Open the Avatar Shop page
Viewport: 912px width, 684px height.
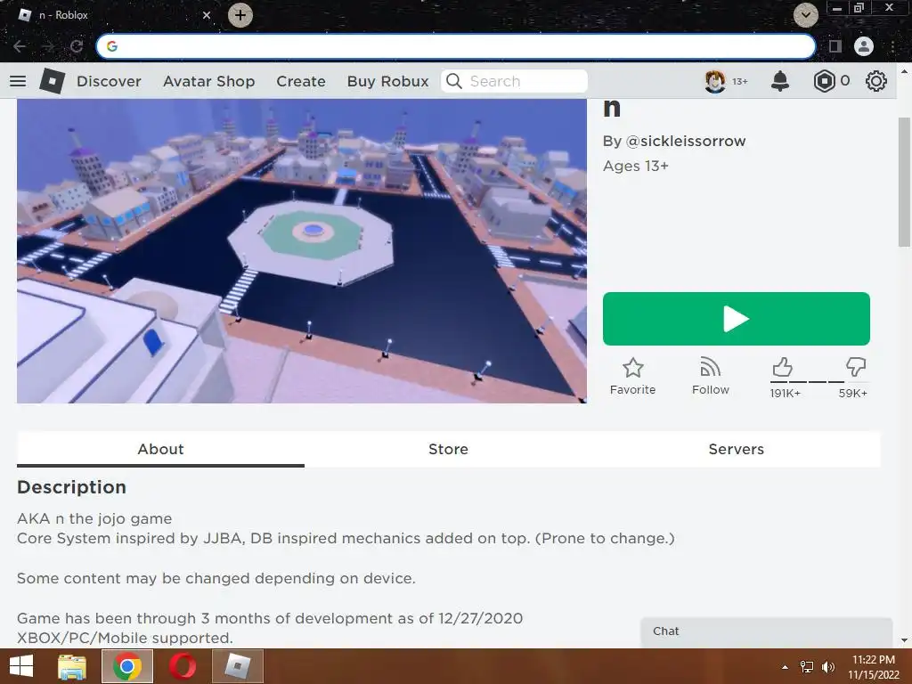[208, 81]
